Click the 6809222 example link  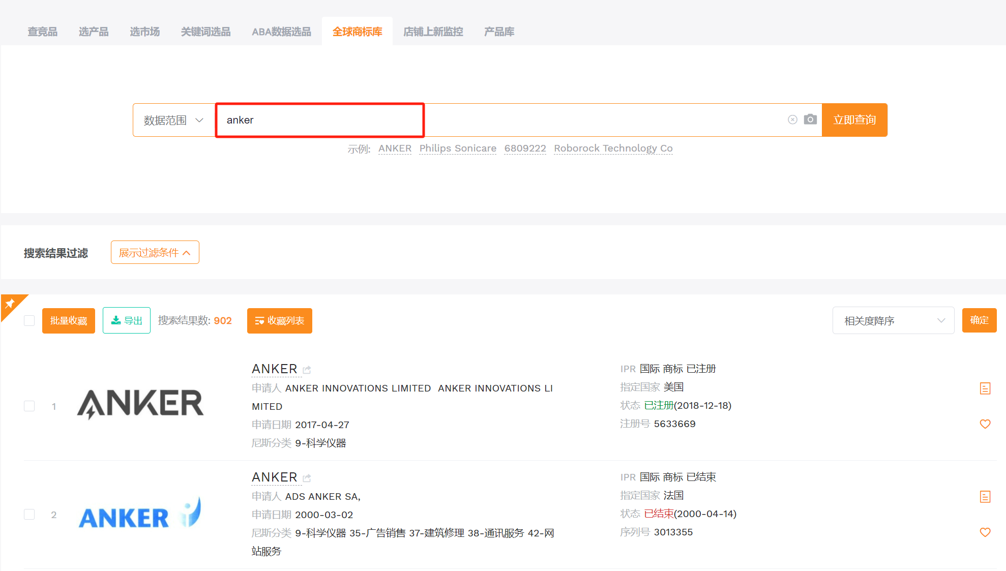click(x=525, y=148)
